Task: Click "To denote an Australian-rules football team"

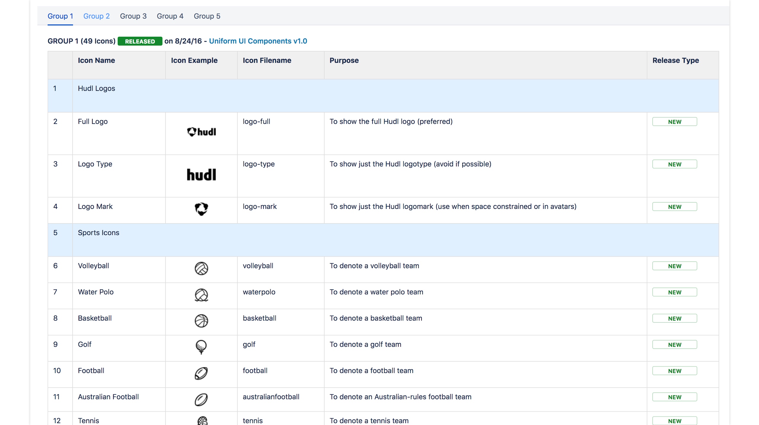Action: [400, 397]
